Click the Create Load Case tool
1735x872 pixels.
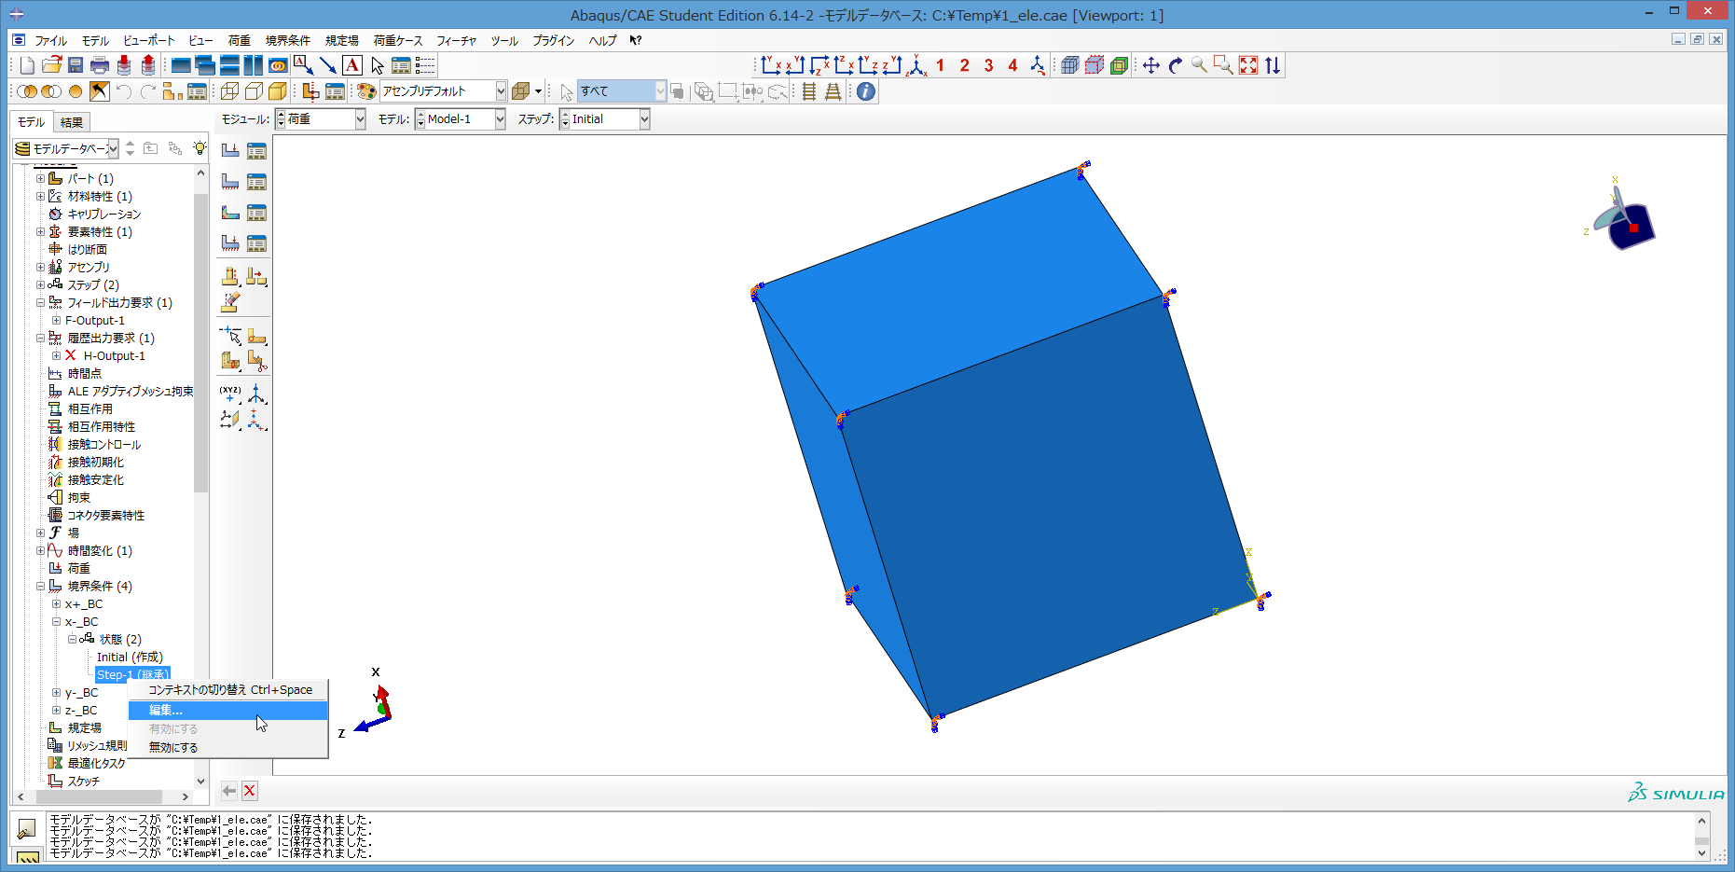coord(230,242)
